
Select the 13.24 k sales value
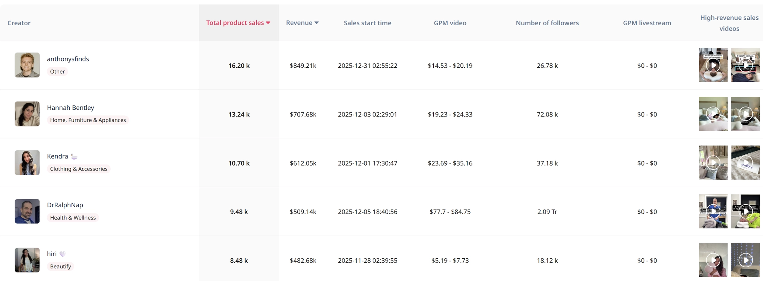239,114
